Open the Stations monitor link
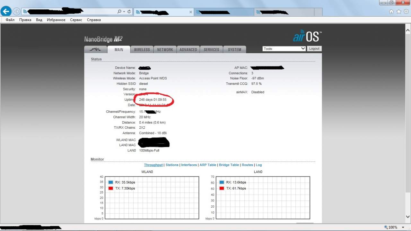 point(172,165)
